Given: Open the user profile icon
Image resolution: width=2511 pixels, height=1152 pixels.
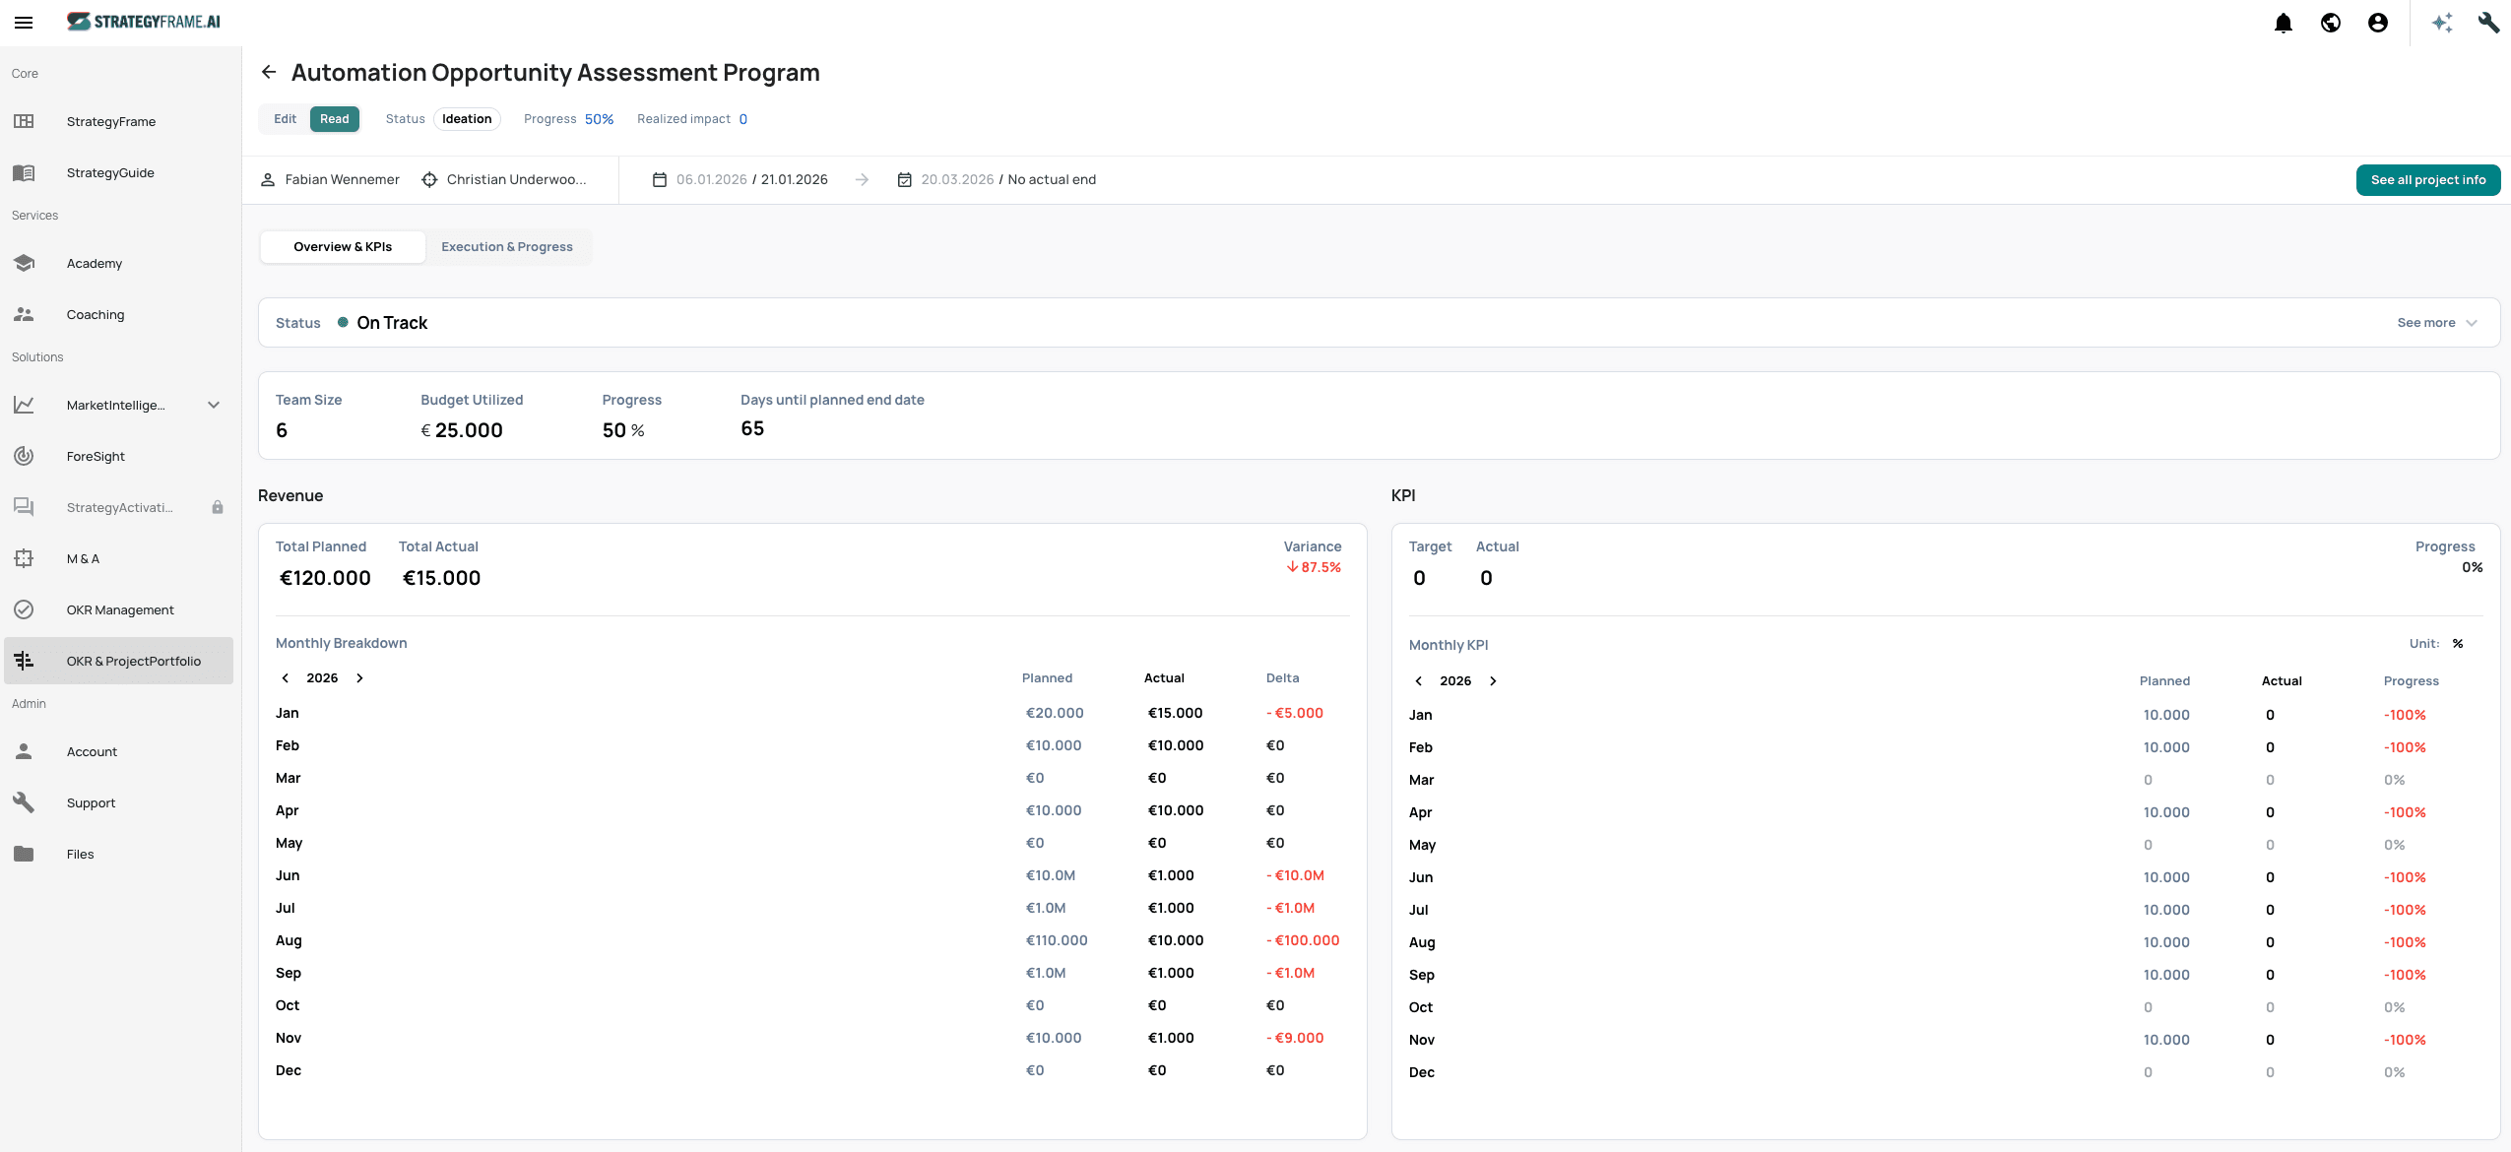Looking at the screenshot, I should [x=2377, y=23].
